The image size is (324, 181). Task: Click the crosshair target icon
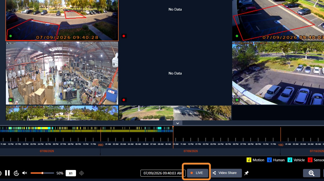coord(82,173)
